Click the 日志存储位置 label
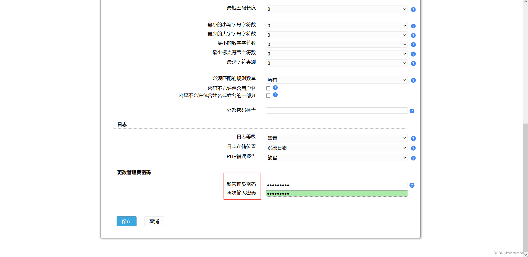The image size is (528, 257). [241, 147]
